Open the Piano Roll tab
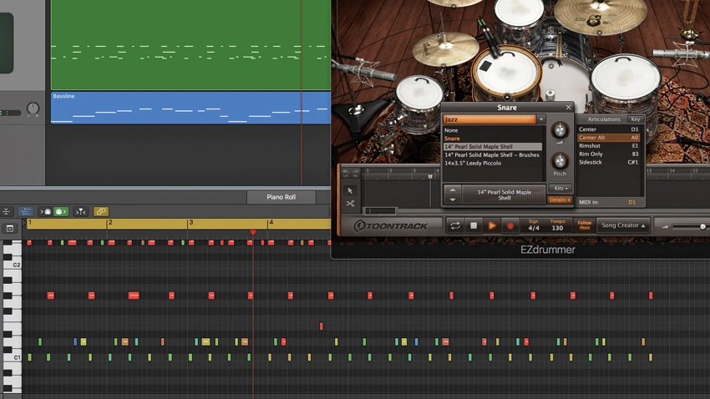 pos(281,197)
